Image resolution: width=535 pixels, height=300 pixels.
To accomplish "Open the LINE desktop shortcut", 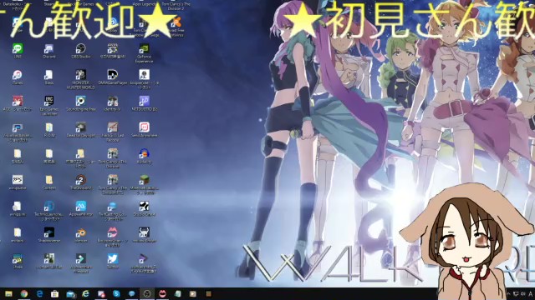I will click(x=18, y=50).
